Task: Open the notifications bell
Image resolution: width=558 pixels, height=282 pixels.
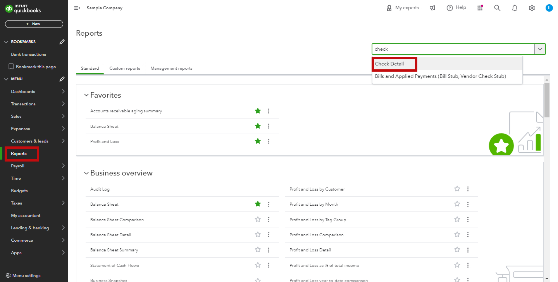Action: pos(515,8)
